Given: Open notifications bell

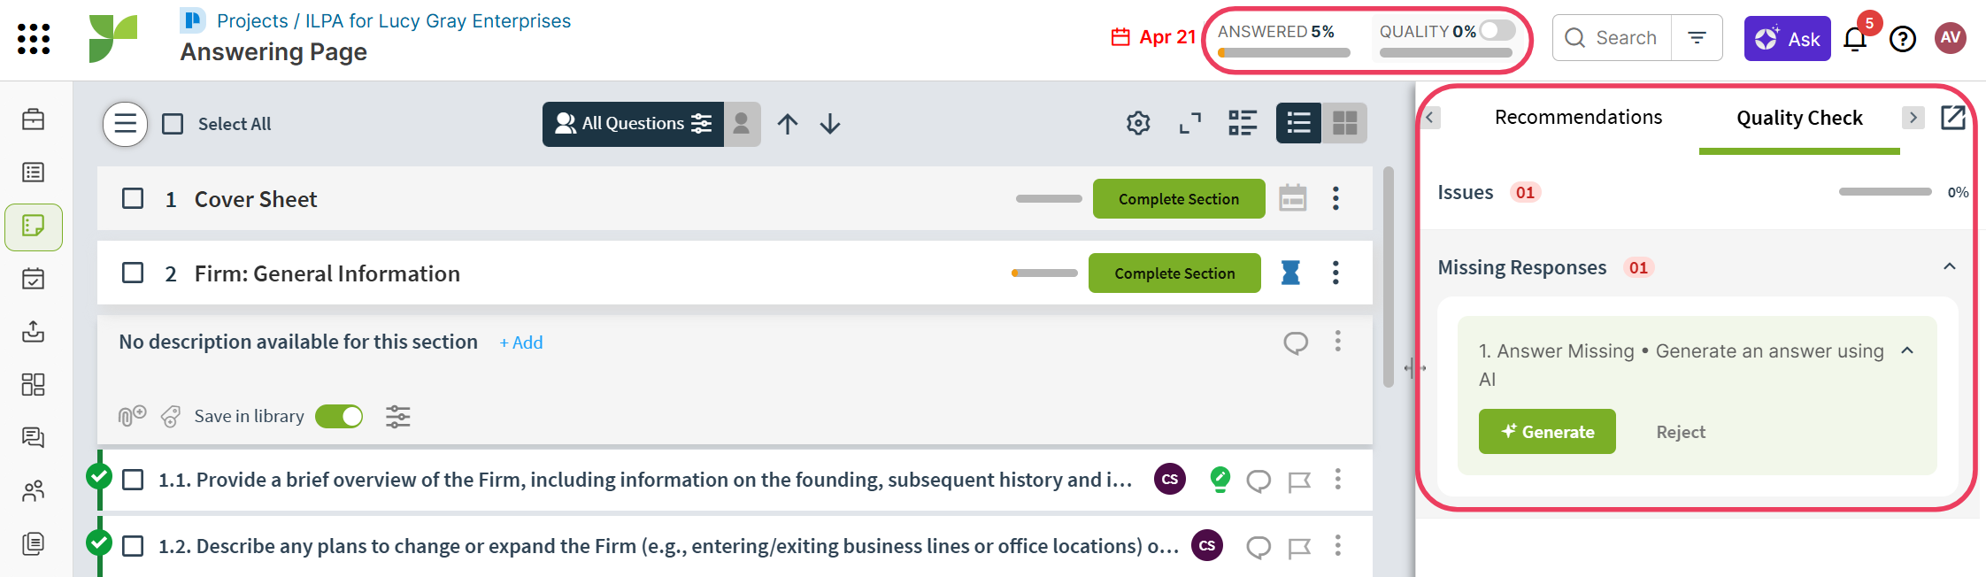Looking at the screenshot, I should click(x=1855, y=39).
